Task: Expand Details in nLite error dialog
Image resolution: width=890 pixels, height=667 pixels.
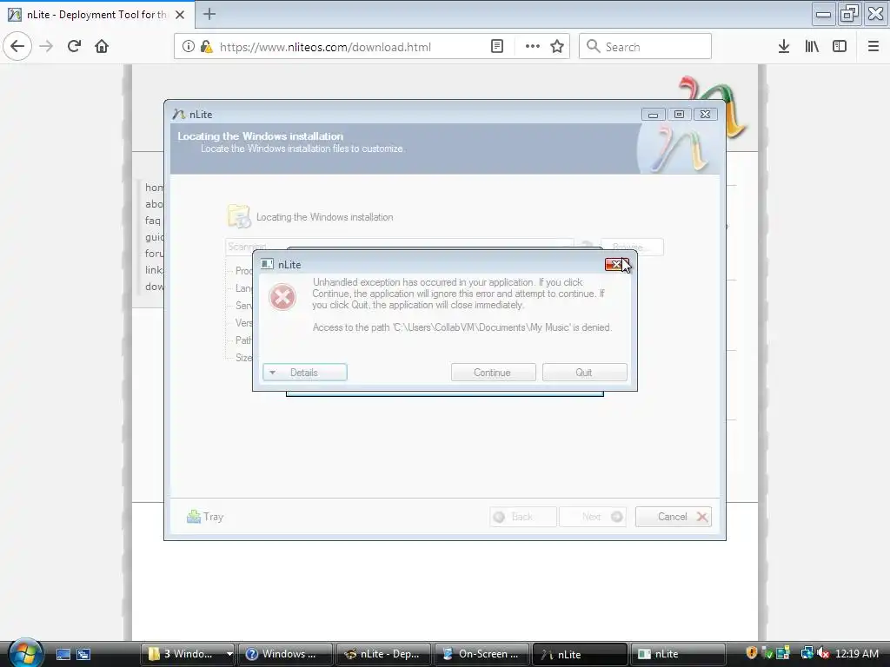Action: 305,373
